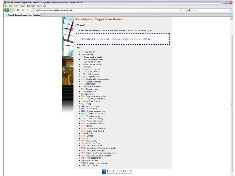Open the Help menu

pyautogui.click(x=44, y=6)
